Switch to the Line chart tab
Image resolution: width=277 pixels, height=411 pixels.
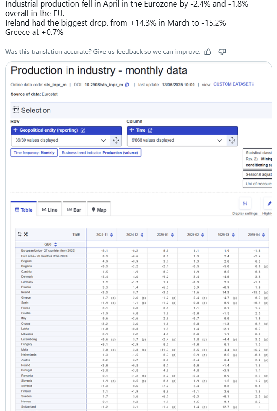[x=50, y=210]
